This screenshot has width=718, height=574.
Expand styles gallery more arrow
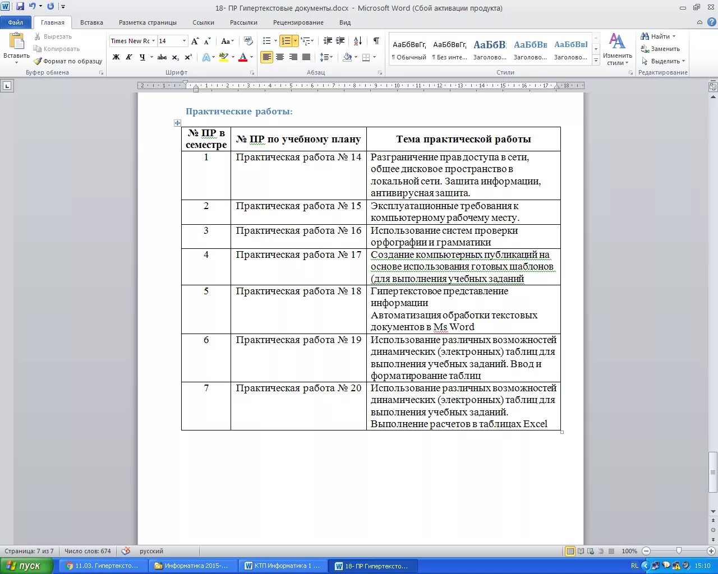coord(596,61)
